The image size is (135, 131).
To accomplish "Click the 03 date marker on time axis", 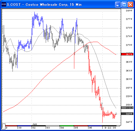I will click(48, 128).
